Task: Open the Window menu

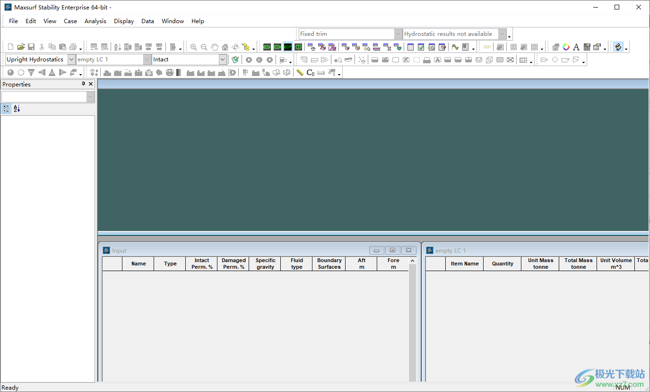Action: 173,21
